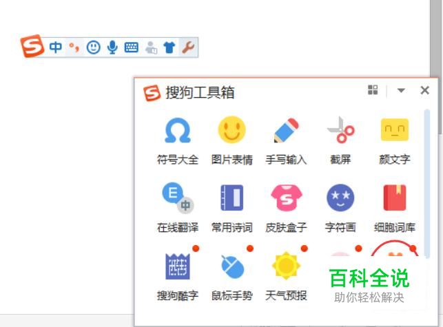Toggle Chinese/English mode with the 中 button
The width and height of the screenshot is (443, 327).
[55, 48]
